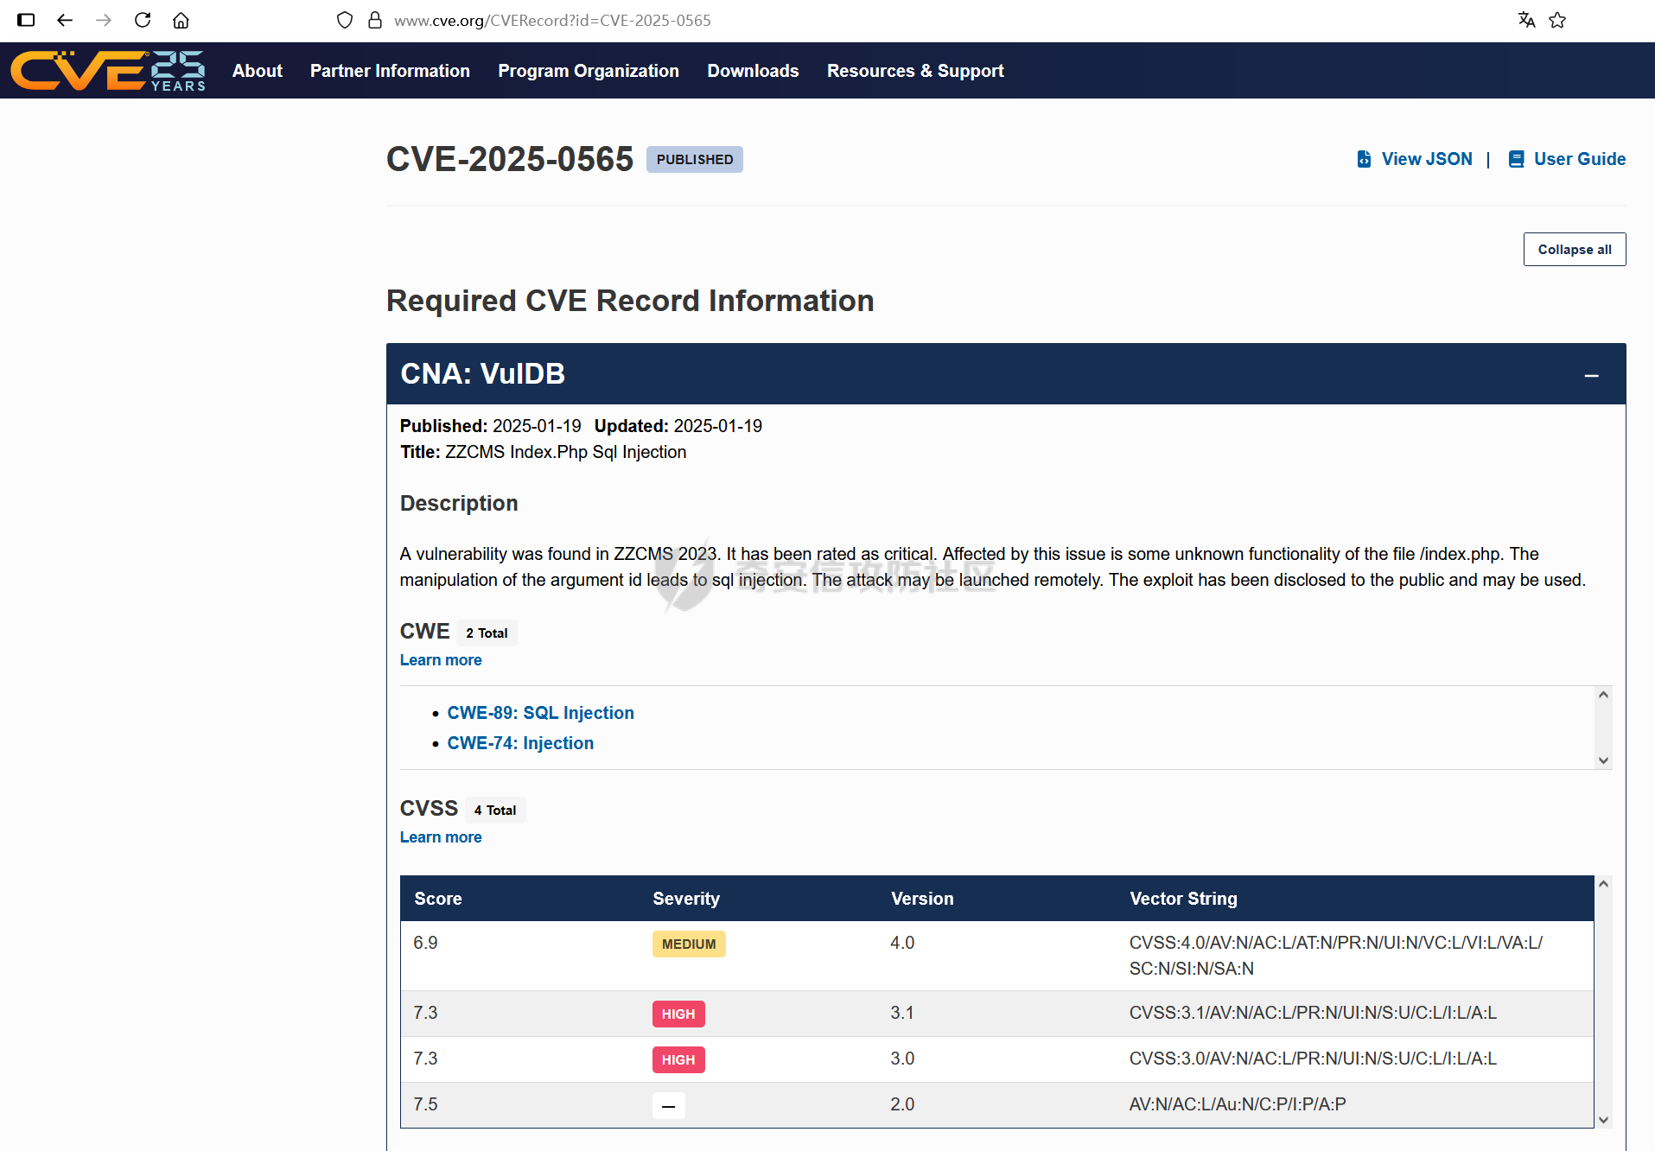Viewport: 1655px width, 1151px height.
Task: Open the Downloads menu
Action: point(753,71)
